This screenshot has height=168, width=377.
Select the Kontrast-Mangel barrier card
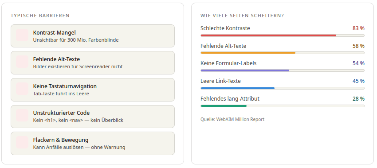point(93,36)
